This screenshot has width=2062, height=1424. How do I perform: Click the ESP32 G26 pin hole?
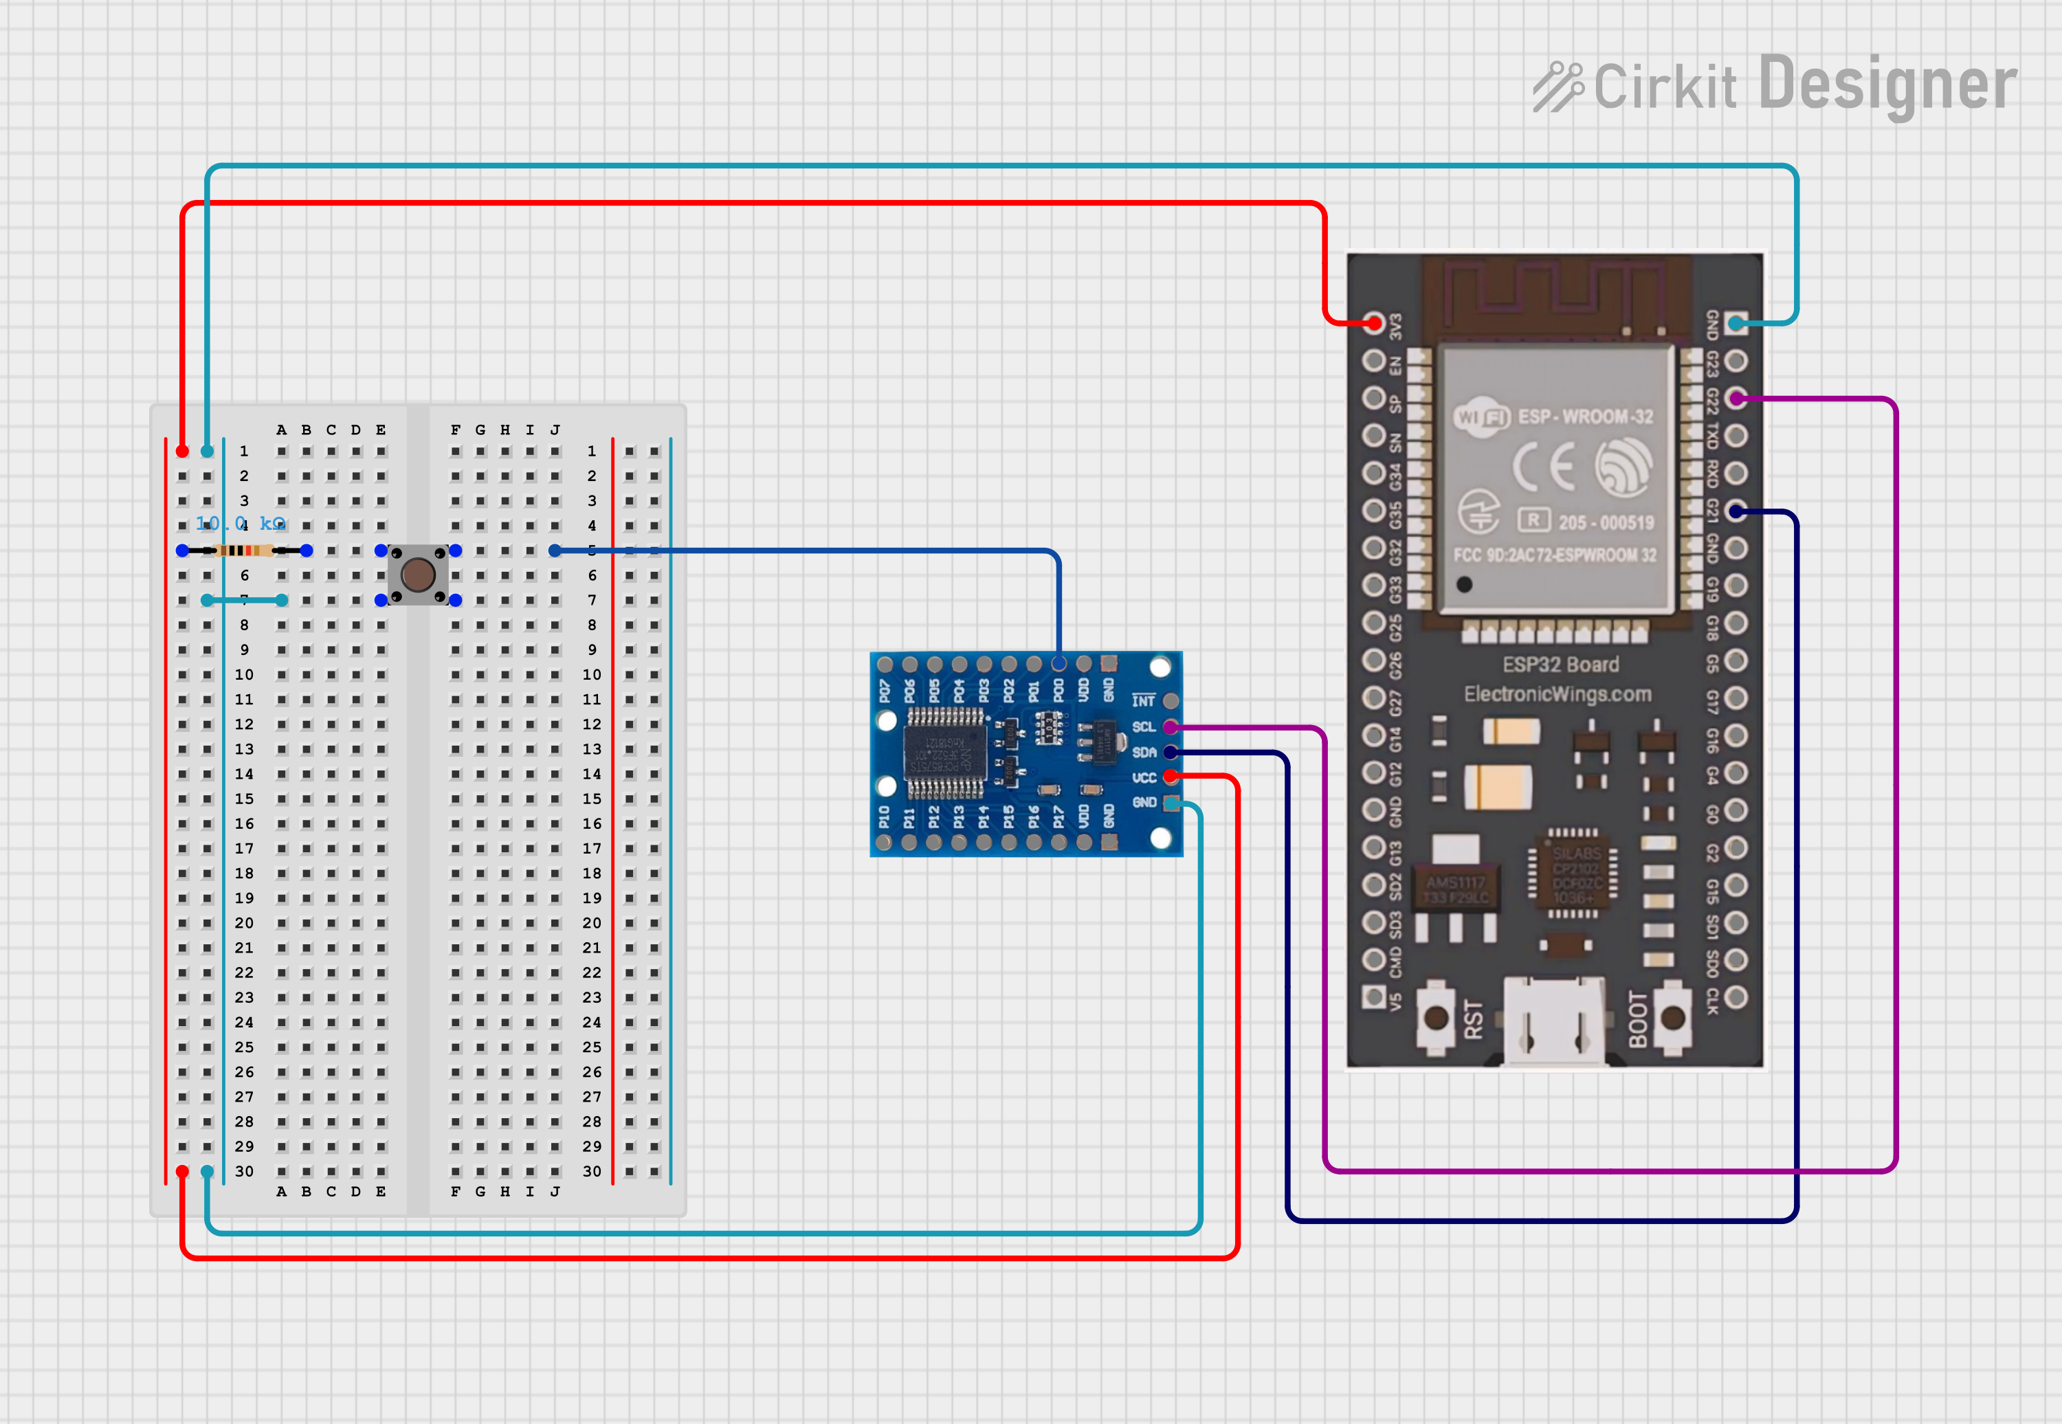tap(1374, 660)
